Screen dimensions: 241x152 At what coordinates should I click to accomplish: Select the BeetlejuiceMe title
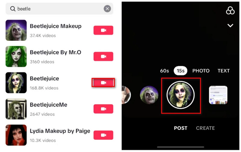[49, 105]
